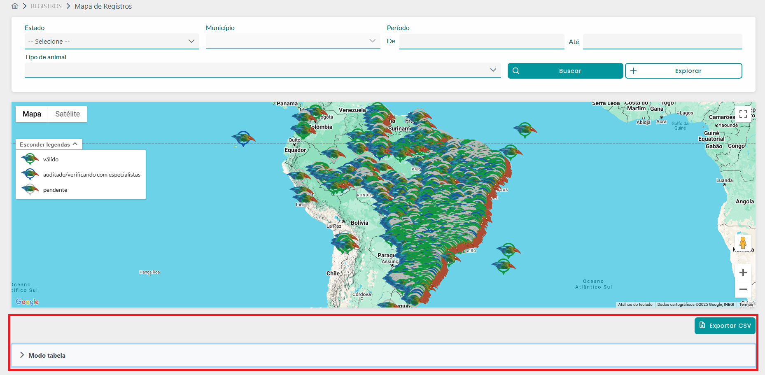Toggle fullscreen map view
The width and height of the screenshot is (765, 375).
coord(743,114)
